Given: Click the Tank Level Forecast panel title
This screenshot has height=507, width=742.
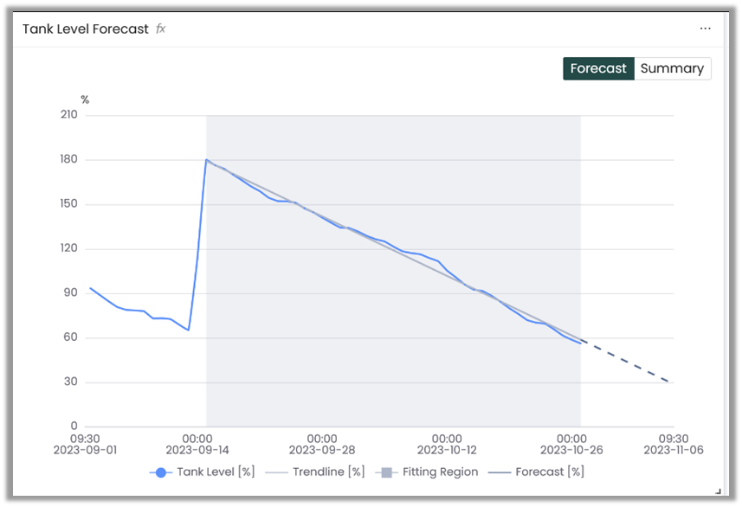Looking at the screenshot, I should click(x=86, y=29).
